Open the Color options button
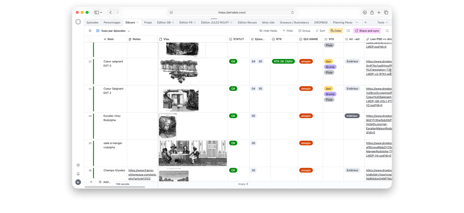The width and height of the screenshot is (464, 213). (x=336, y=31)
